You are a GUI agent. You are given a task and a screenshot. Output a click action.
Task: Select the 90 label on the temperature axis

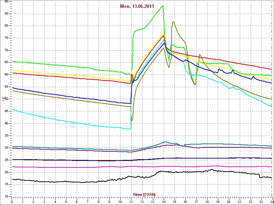point(6,2)
